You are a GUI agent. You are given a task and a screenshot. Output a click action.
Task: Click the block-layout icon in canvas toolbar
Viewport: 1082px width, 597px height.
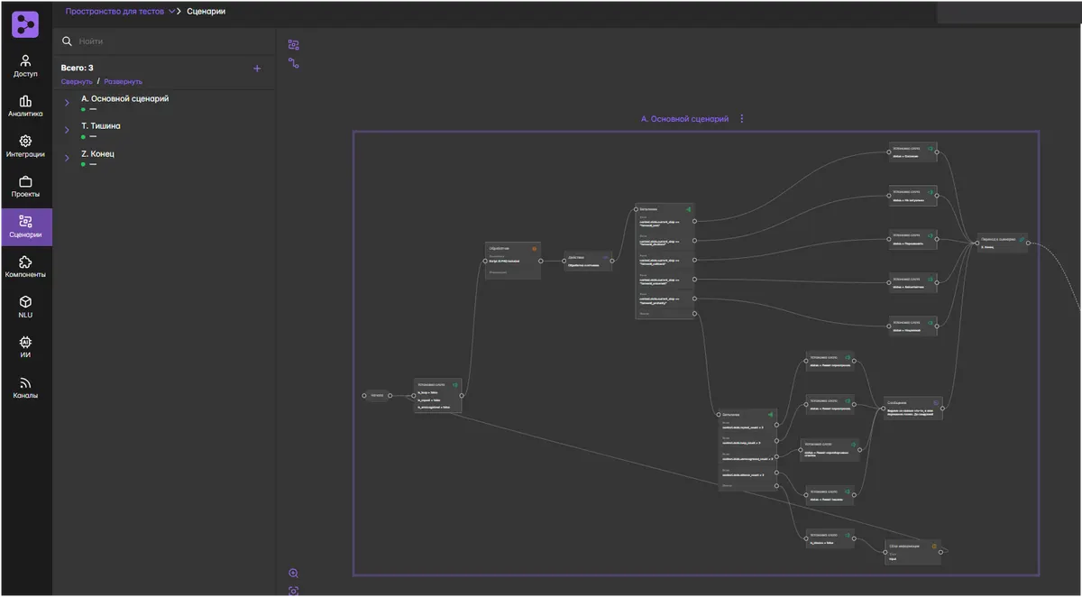point(293,44)
